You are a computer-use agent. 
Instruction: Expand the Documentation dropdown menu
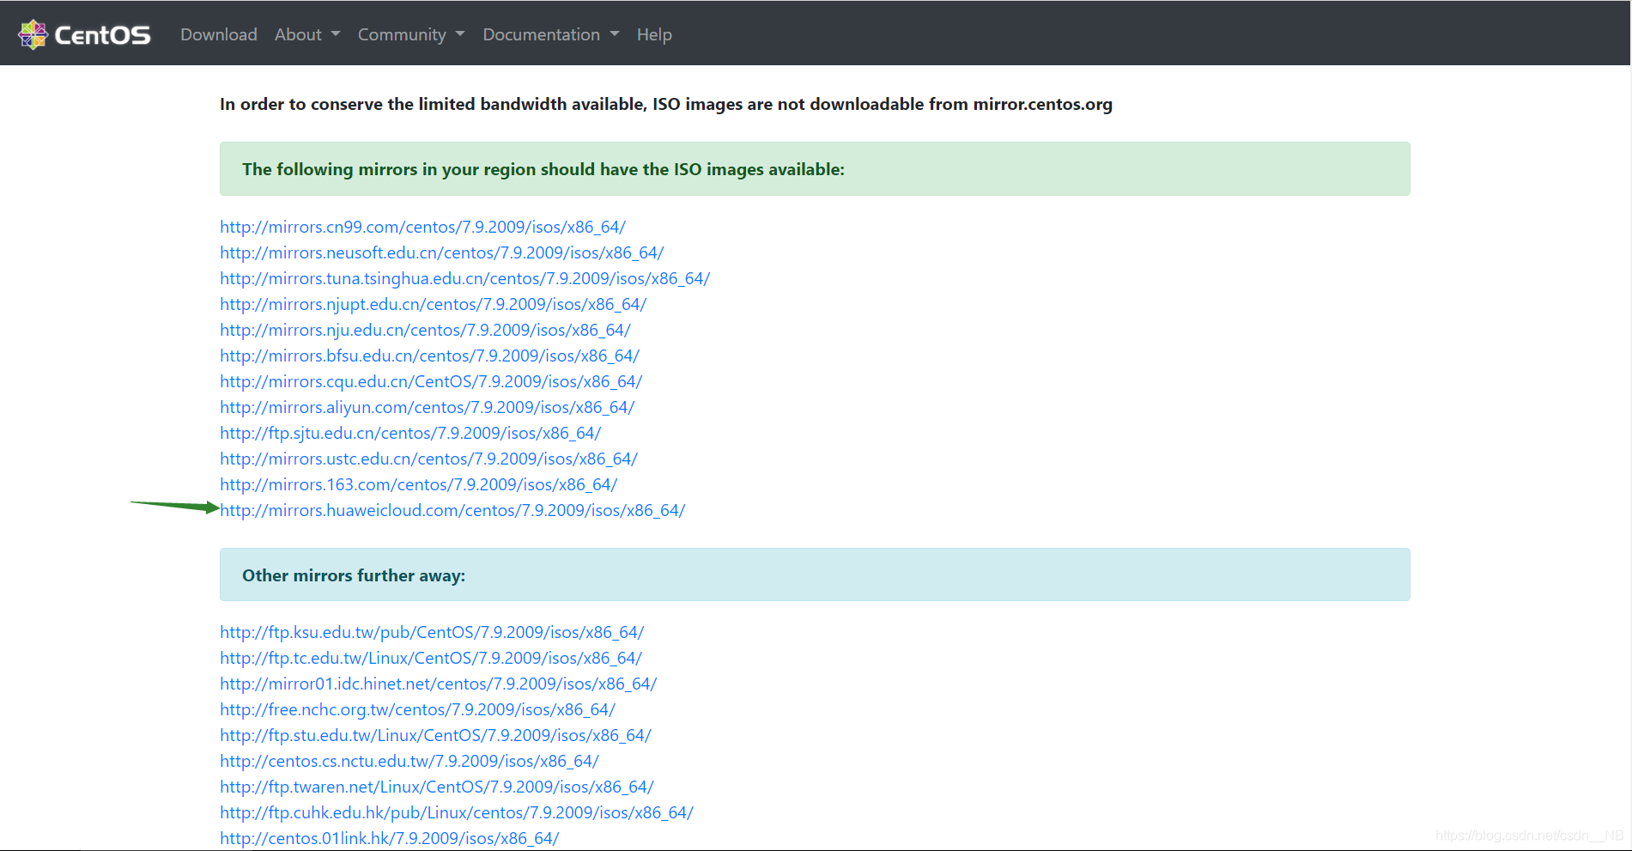tap(550, 34)
